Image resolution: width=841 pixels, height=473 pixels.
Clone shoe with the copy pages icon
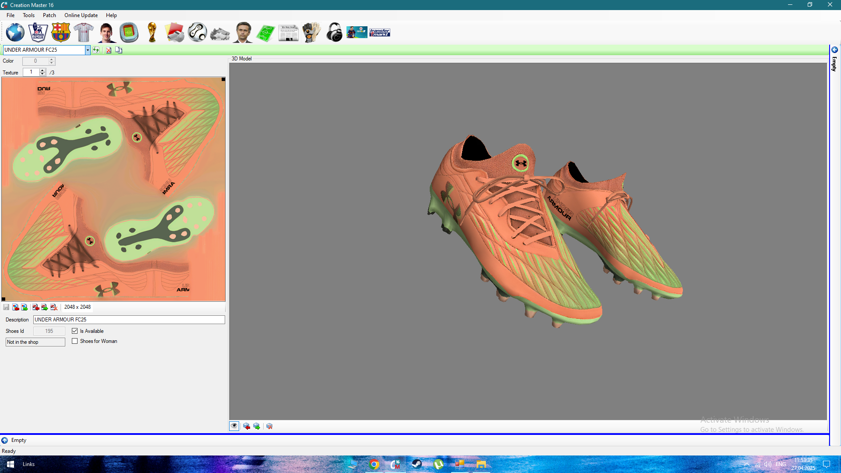[119, 50]
